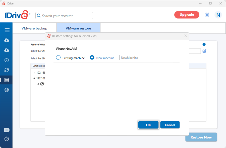Open the cloud Backup section icon
This screenshot has height=148, width=226.
coord(7,40)
